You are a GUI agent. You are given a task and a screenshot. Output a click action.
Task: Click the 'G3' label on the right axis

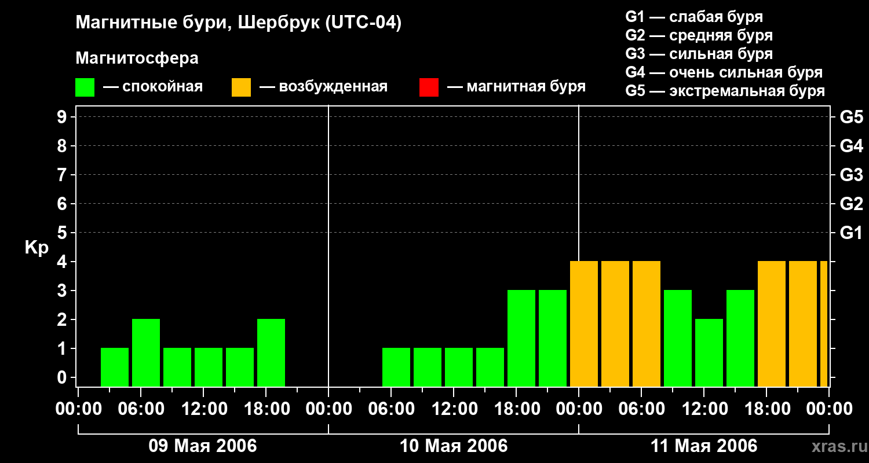click(x=851, y=175)
